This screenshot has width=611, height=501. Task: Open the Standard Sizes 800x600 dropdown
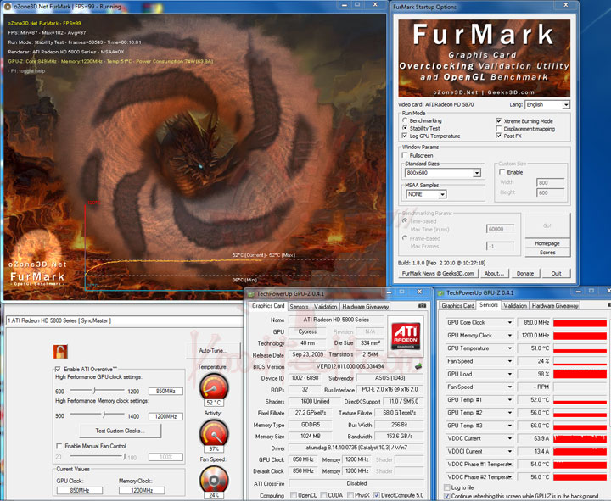477,173
